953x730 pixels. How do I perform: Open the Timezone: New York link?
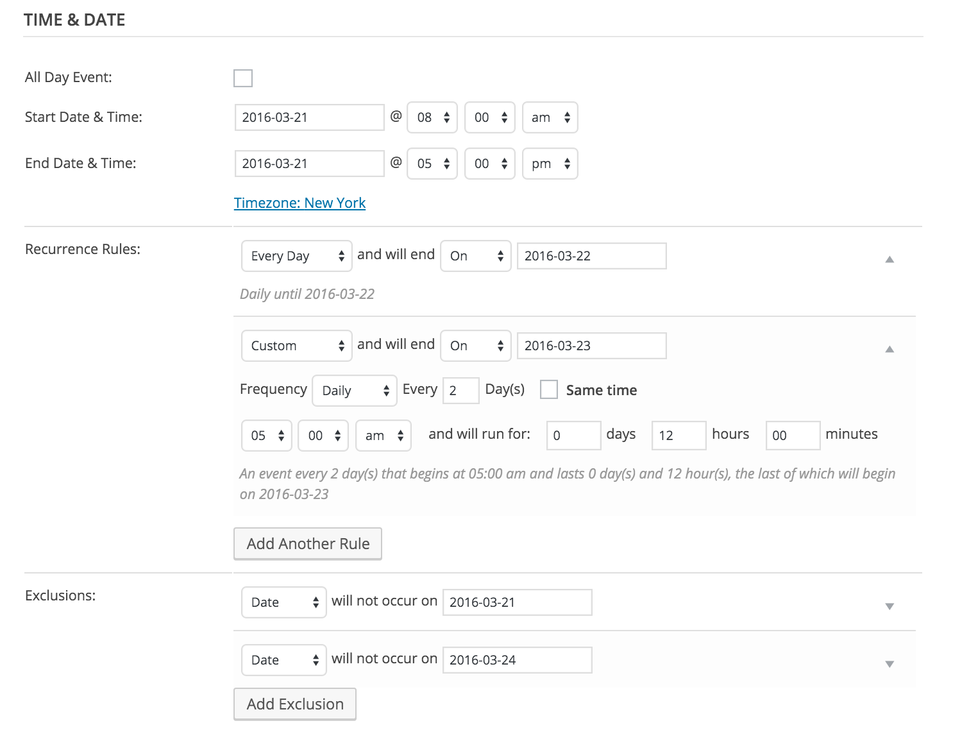[299, 203]
